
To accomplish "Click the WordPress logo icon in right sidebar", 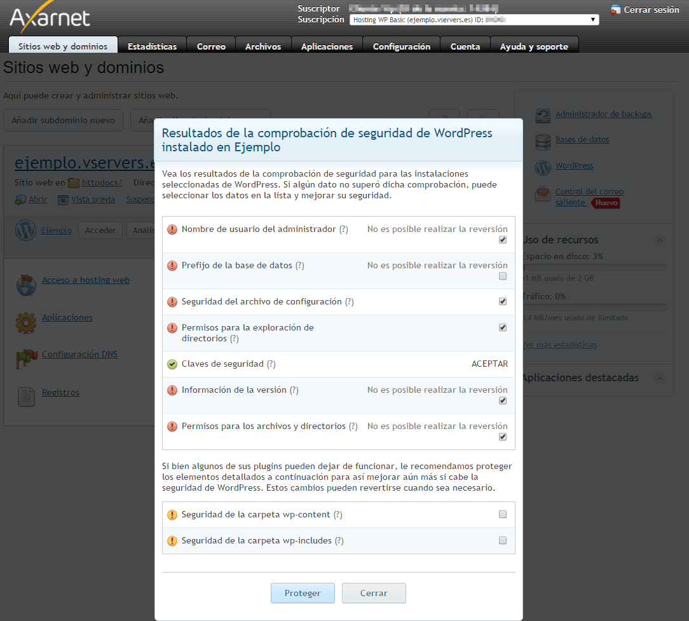I will tap(543, 167).
